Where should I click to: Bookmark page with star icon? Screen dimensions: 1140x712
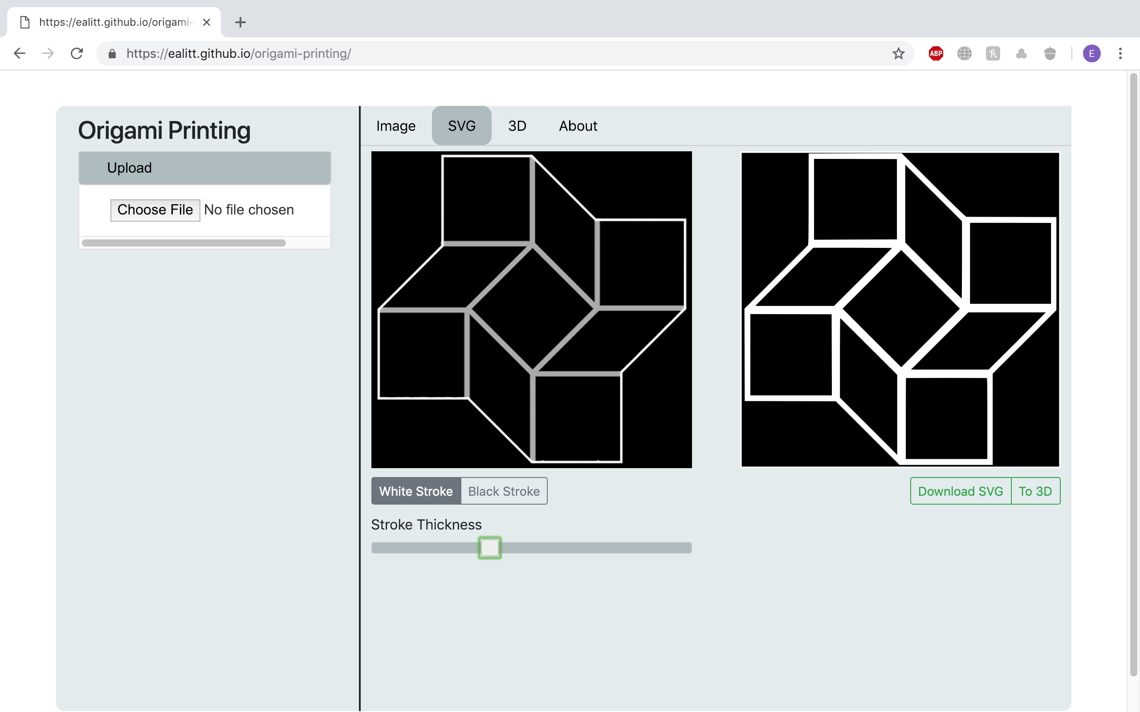pyautogui.click(x=898, y=54)
